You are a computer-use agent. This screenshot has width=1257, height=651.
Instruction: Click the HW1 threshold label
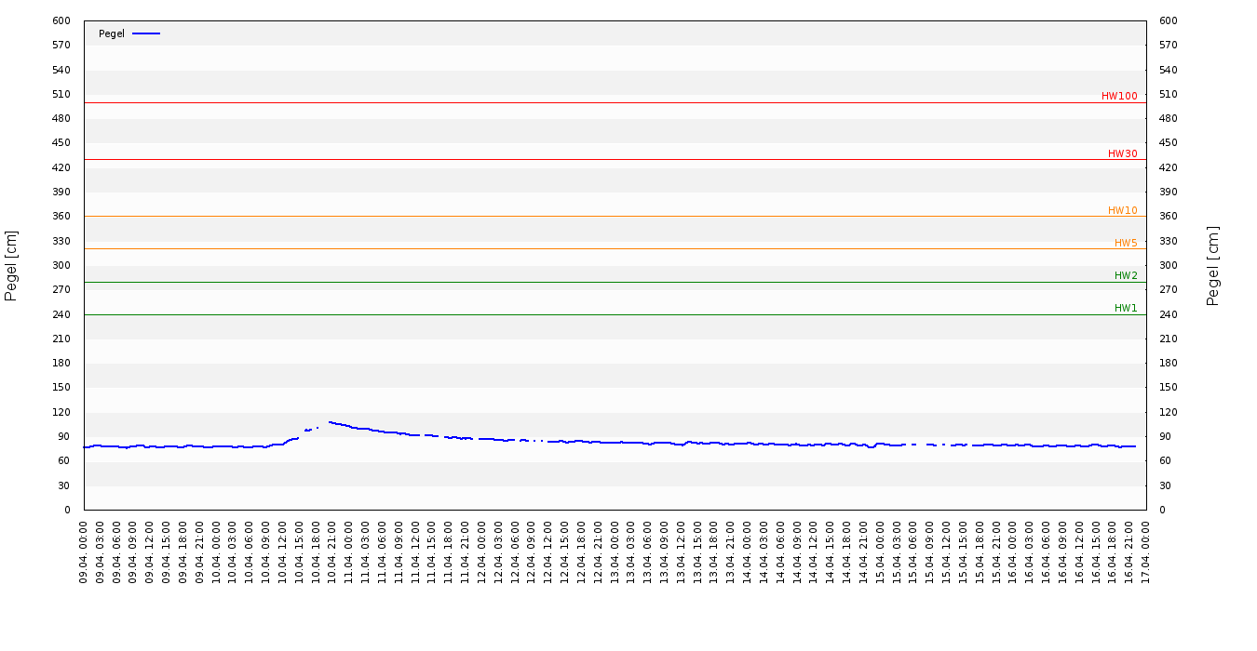[1126, 308]
